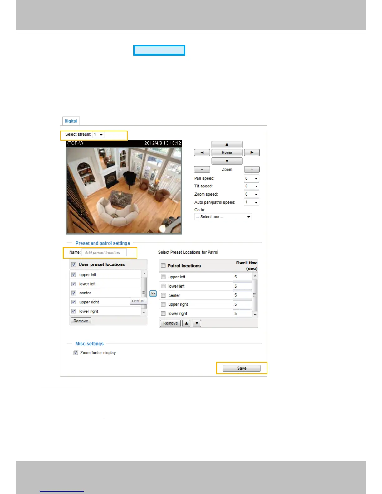Click the user preset list scrollbar thumb
Screen dimensions: 382x494
tap(144, 293)
